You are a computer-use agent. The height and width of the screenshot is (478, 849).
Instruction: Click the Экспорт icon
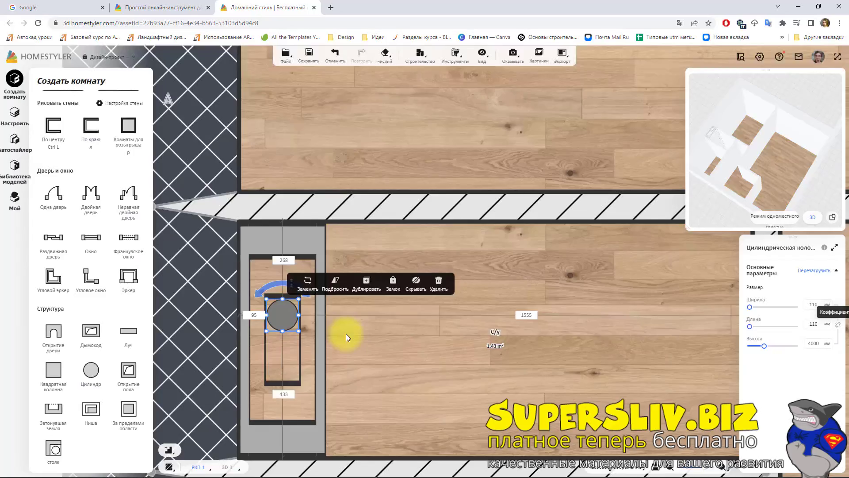(x=562, y=56)
